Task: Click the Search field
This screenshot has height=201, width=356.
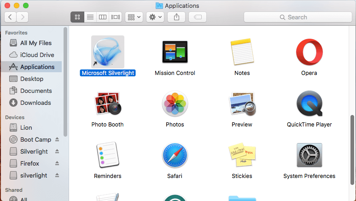Action: [x=298, y=17]
